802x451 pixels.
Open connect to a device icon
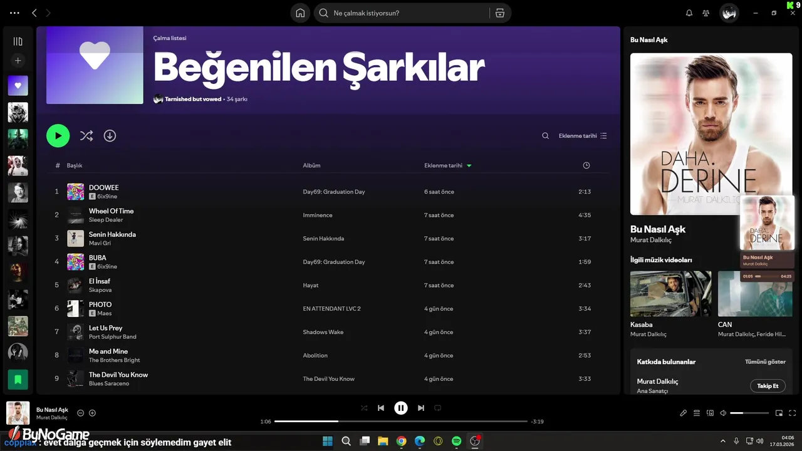(710, 413)
